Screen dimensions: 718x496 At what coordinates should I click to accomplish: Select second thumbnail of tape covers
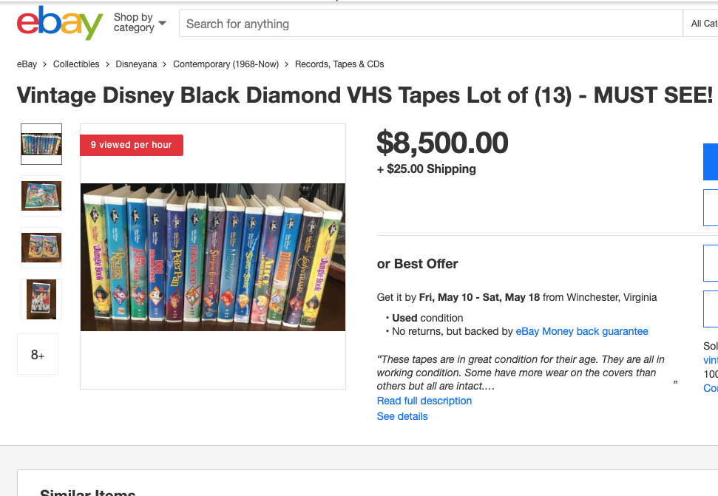41,196
